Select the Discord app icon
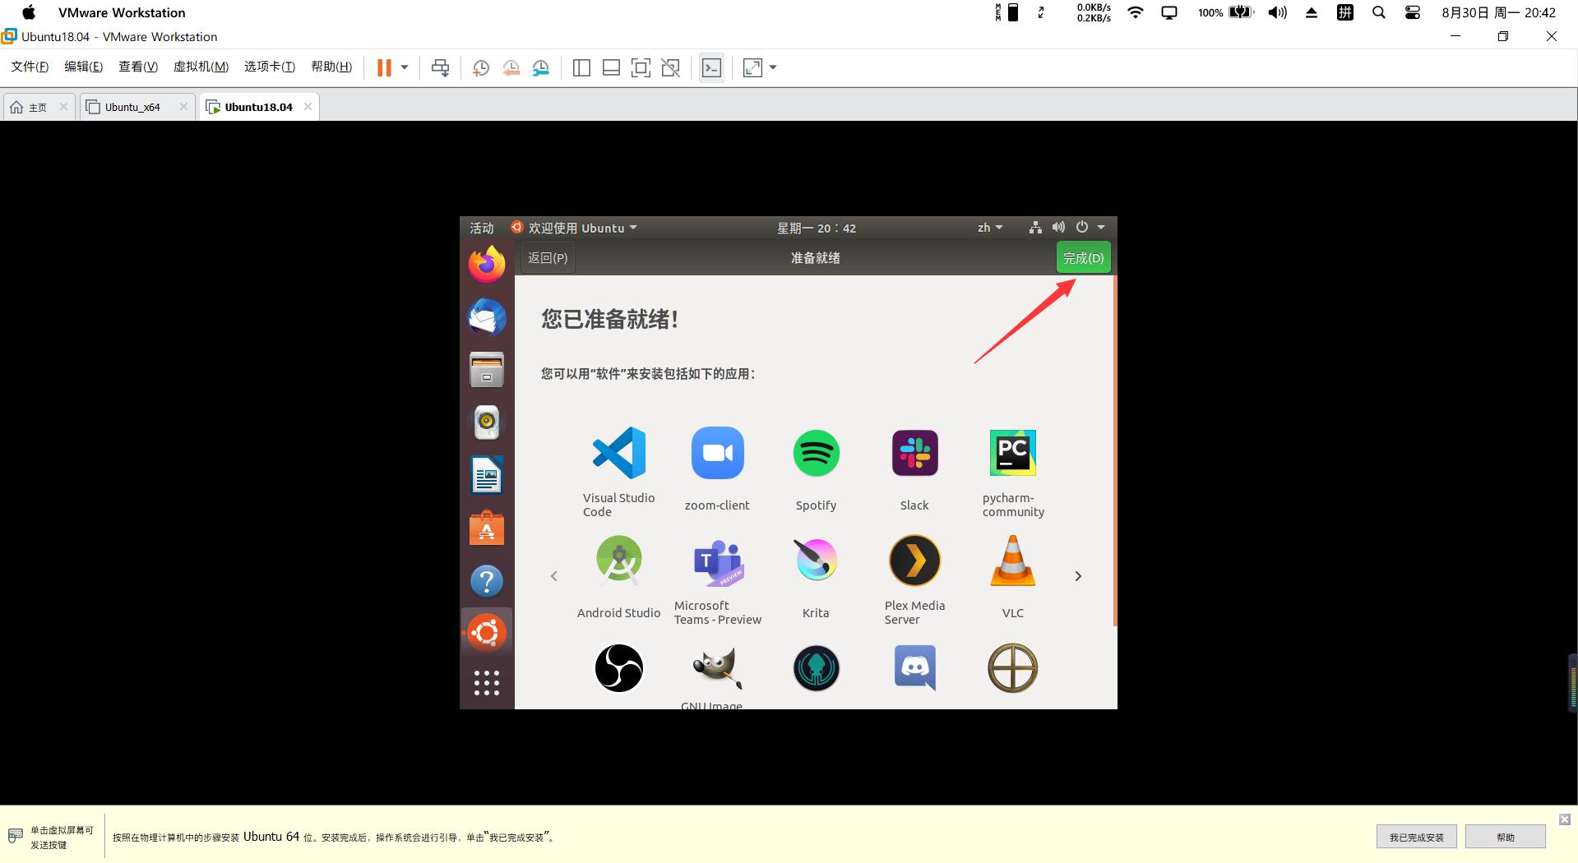1578x863 pixels. pos(914,667)
